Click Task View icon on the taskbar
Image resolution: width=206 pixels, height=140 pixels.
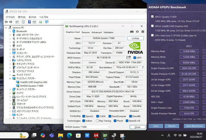tap(34, 135)
